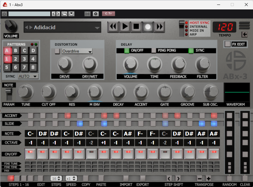Toggle the delay ON/OFF switch
Viewport: 253px width, 187px height.
(x=127, y=50)
